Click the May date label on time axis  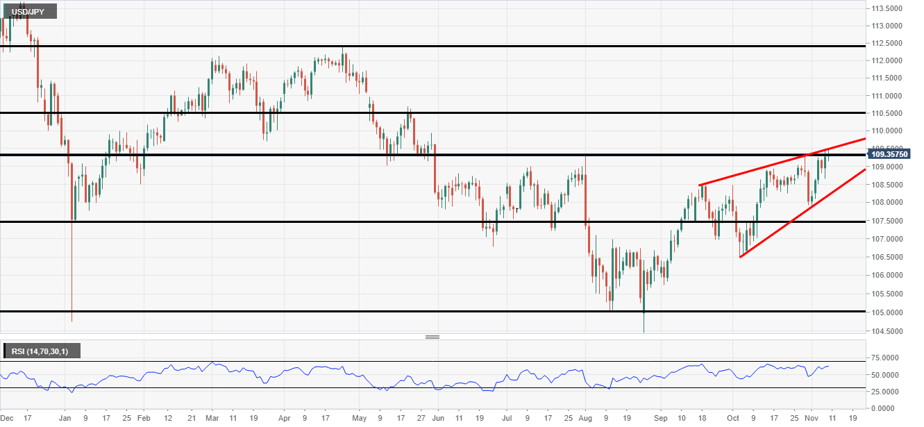click(358, 419)
